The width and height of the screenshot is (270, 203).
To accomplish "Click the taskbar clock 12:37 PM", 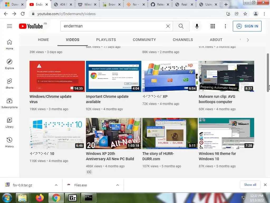I will pyautogui.click(x=257, y=196).
